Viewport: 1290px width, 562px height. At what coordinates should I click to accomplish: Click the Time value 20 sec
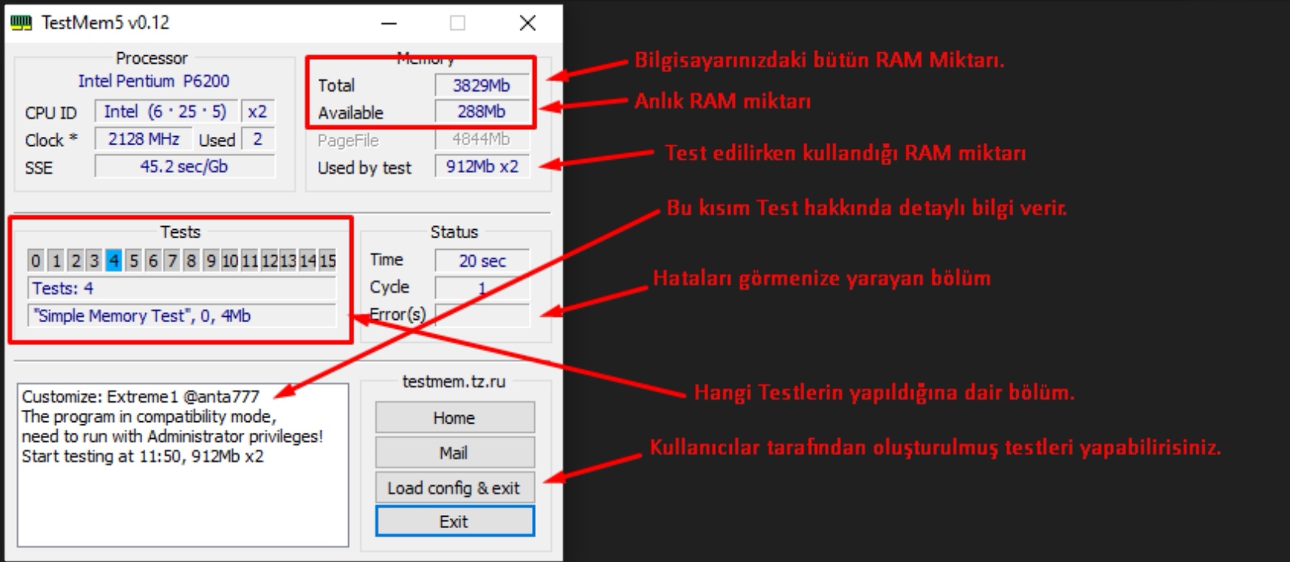coord(482,261)
